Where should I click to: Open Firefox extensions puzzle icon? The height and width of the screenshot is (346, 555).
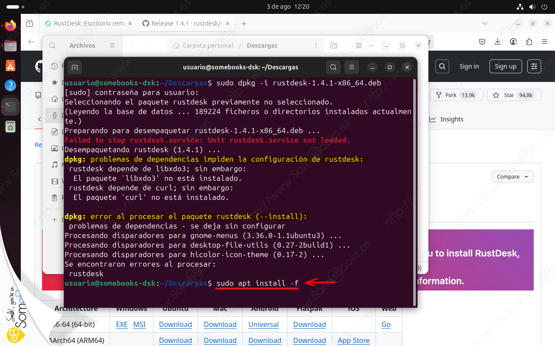point(529,42)
